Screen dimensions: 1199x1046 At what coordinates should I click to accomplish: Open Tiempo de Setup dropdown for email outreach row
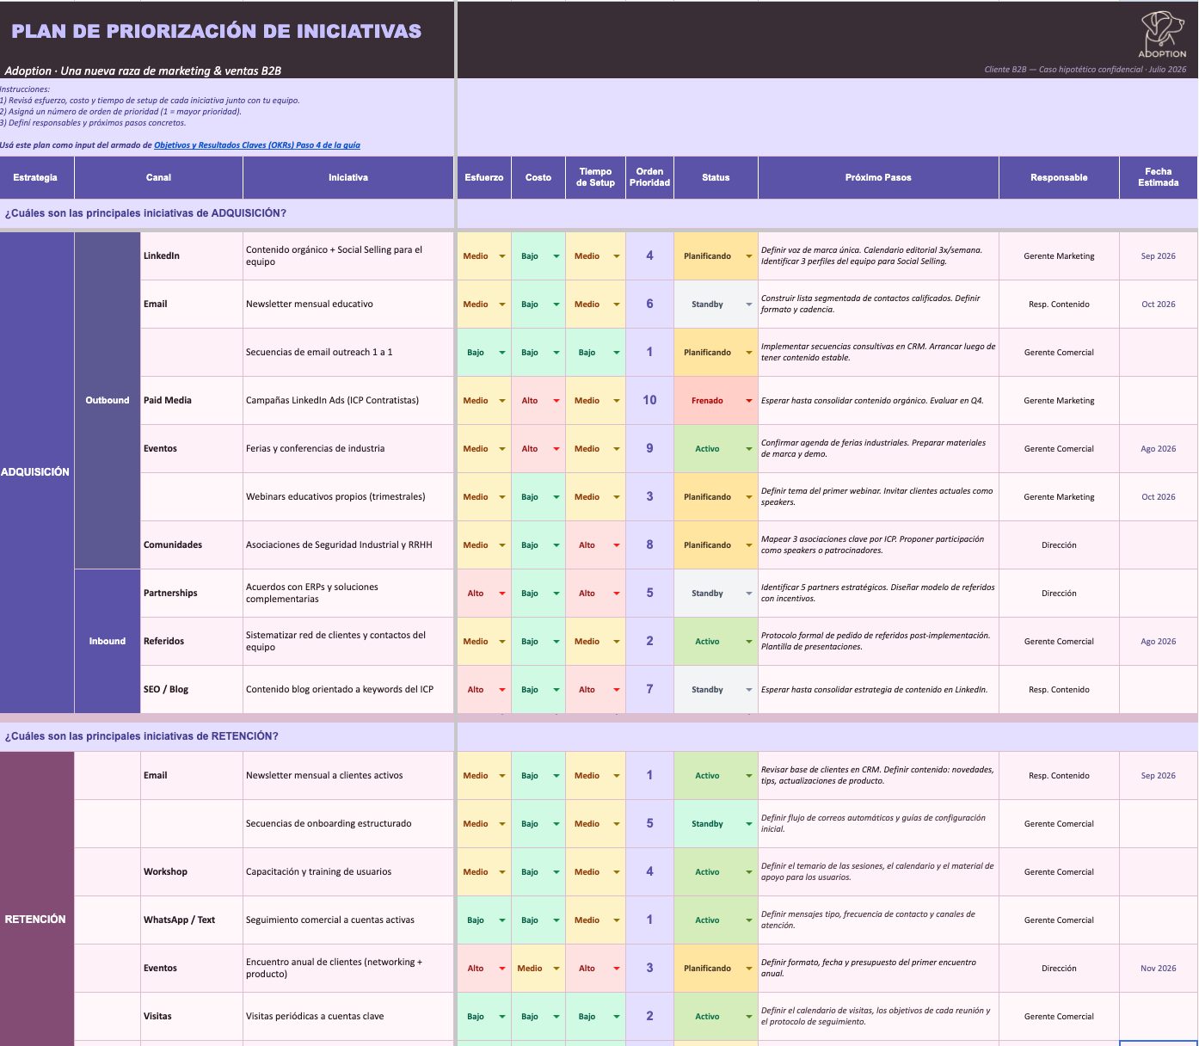tap(617, 353)
